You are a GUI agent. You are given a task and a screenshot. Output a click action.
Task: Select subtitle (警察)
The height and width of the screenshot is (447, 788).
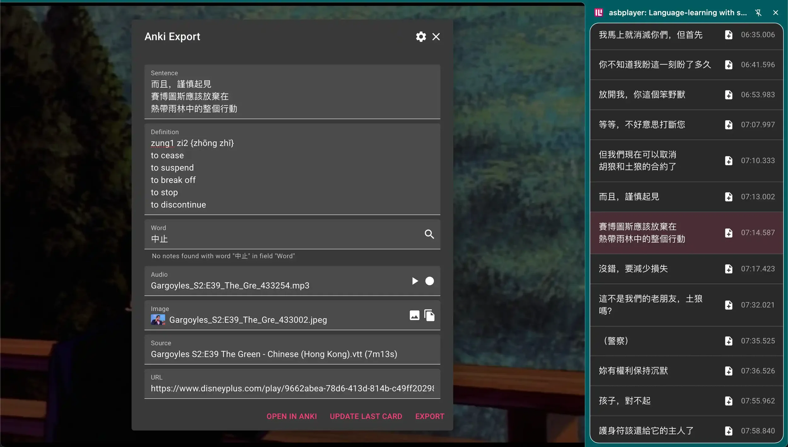pos(616,341)
